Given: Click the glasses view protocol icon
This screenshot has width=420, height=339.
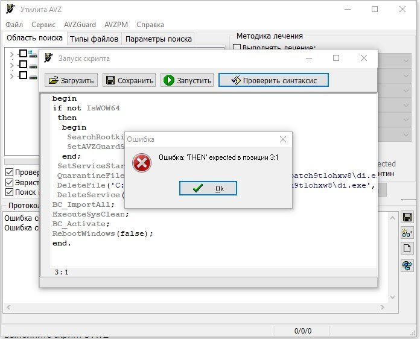Looking at the screenshot, I should [407, 233].
